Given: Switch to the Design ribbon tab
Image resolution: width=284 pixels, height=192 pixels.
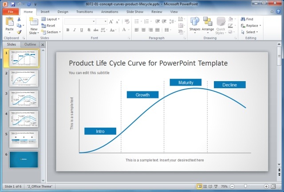Looking at the screenshot, I should [63, 12].
